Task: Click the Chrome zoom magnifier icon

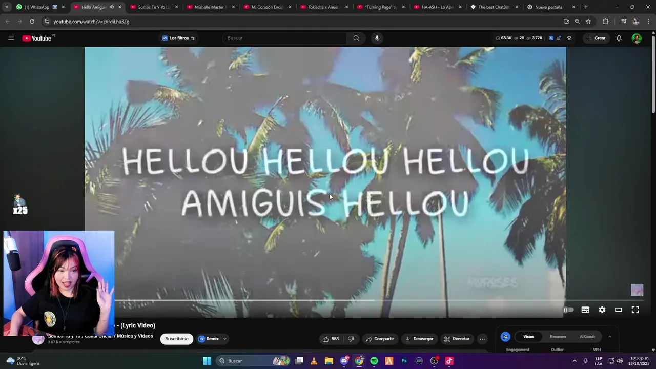Action: click(577, 22)
